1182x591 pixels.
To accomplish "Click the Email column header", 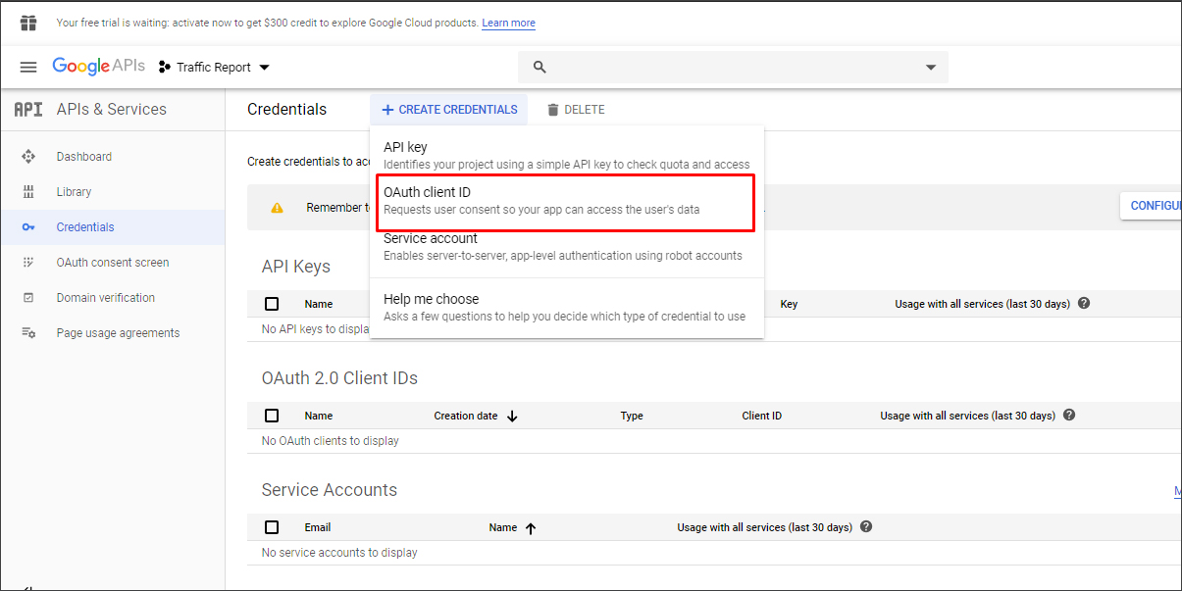I will (318, 527).
